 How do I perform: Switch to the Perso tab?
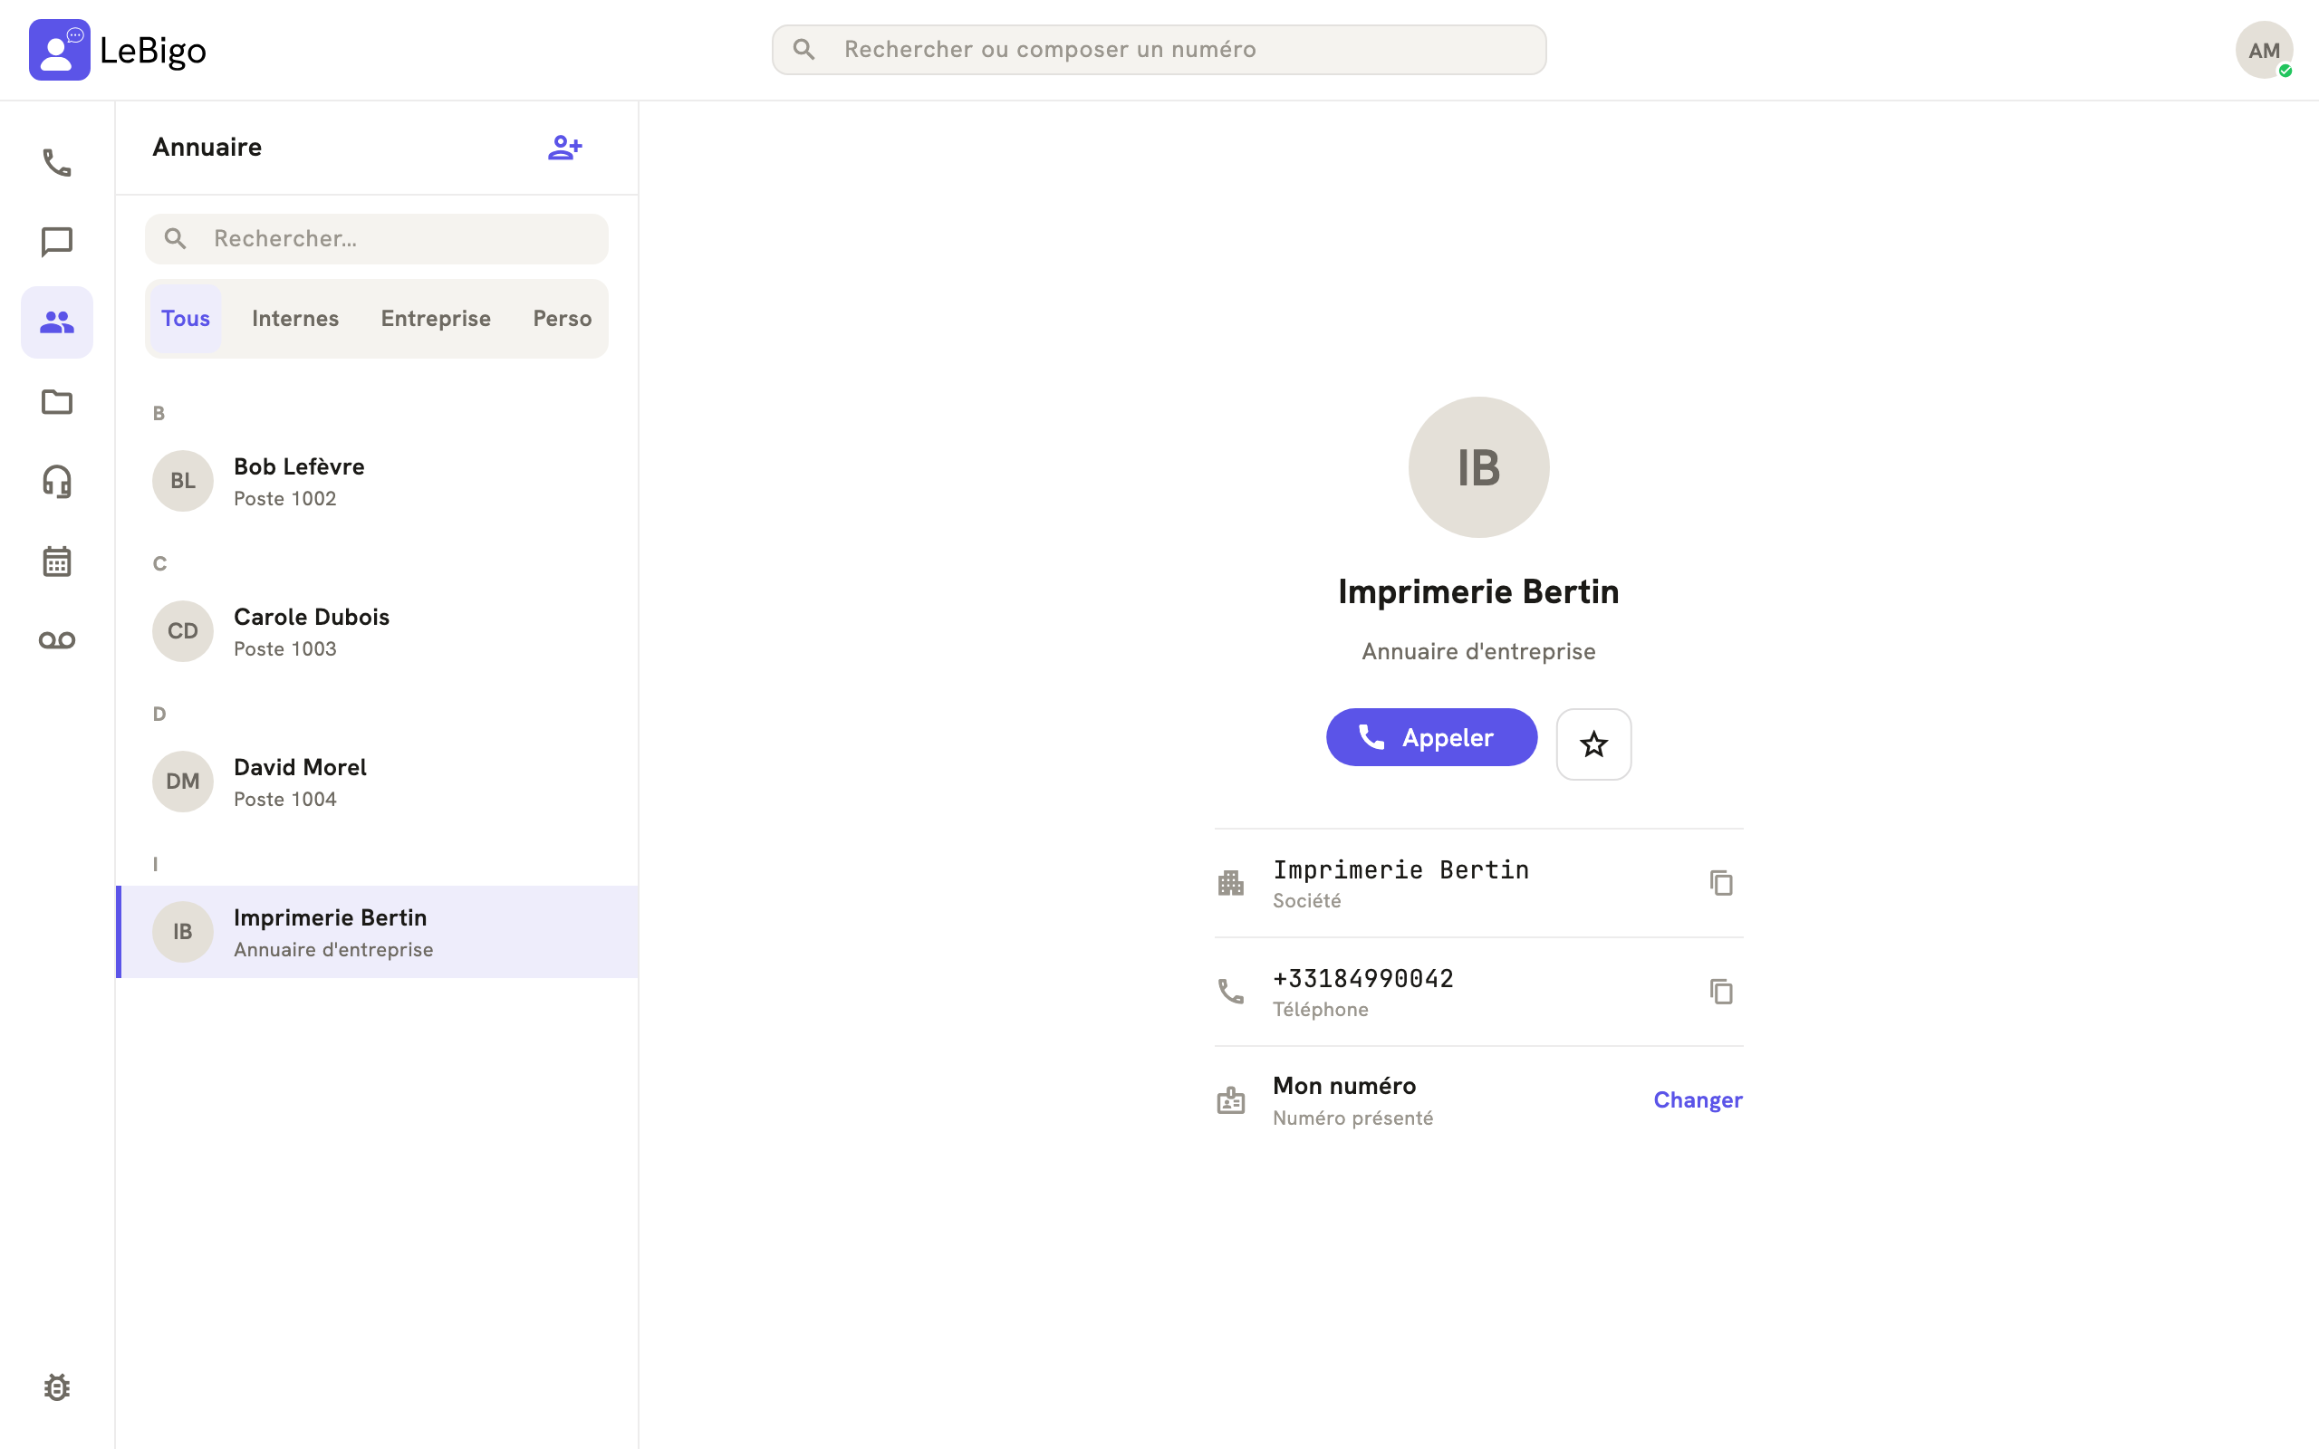tap(563, 318)
